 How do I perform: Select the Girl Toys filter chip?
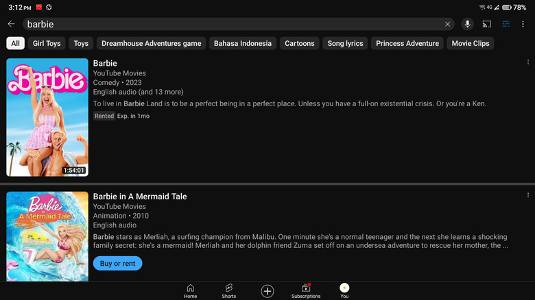[x=47, y=43]
